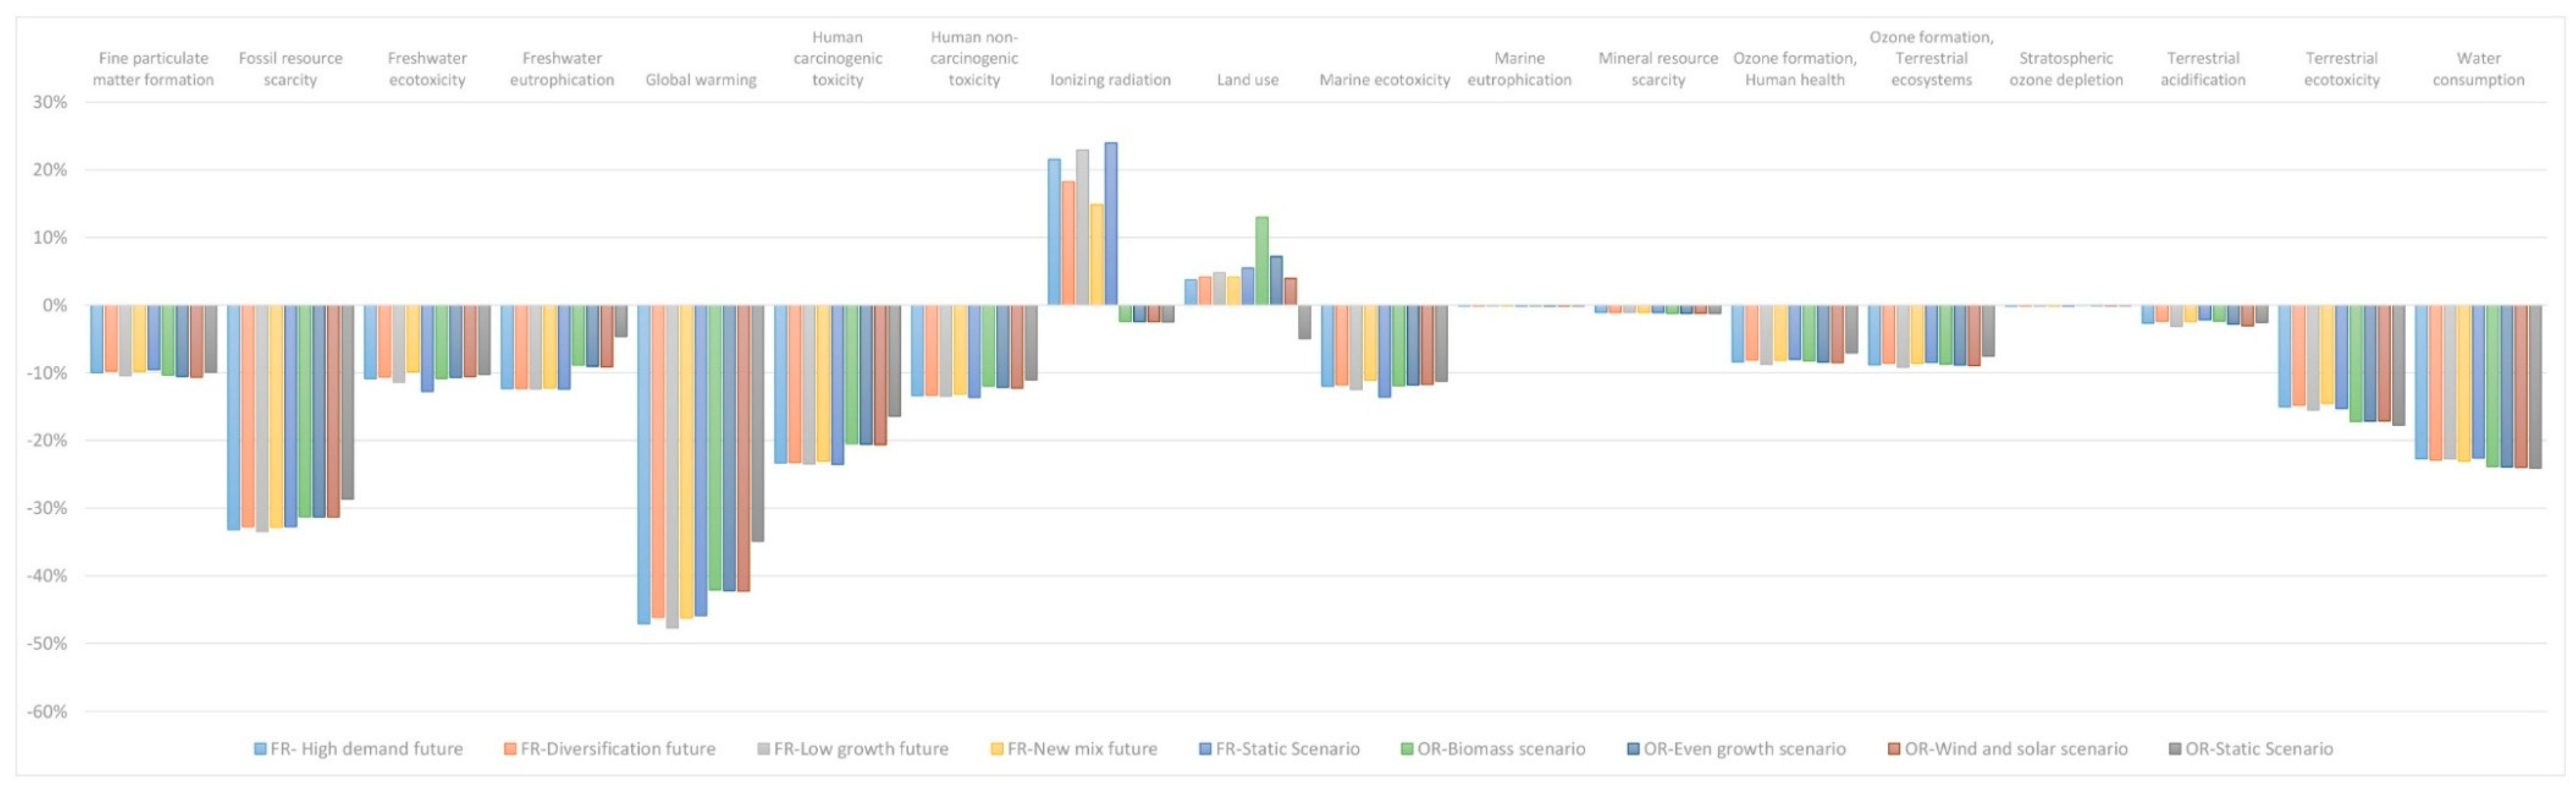Click the OR-Even growth scenario legend swatch
This screenshot has width=2576, height=791.
pos(1633,749)
